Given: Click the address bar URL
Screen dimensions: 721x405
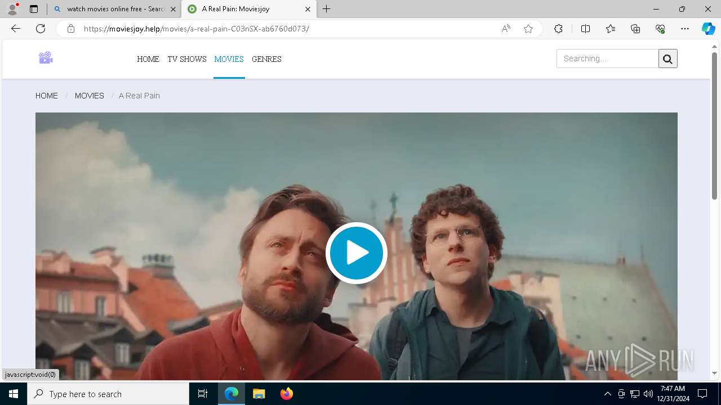Looking at the screenshot, I should tap(196, 29).
